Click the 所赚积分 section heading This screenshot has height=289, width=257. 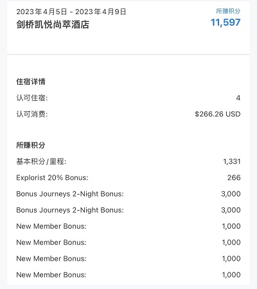pos(31,145)
